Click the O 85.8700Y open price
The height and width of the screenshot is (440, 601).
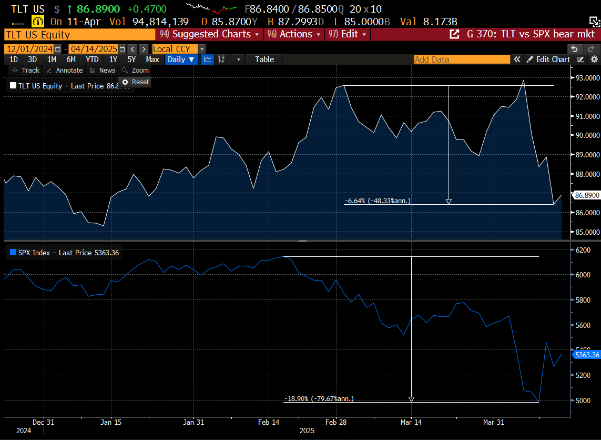click(229, 22)
